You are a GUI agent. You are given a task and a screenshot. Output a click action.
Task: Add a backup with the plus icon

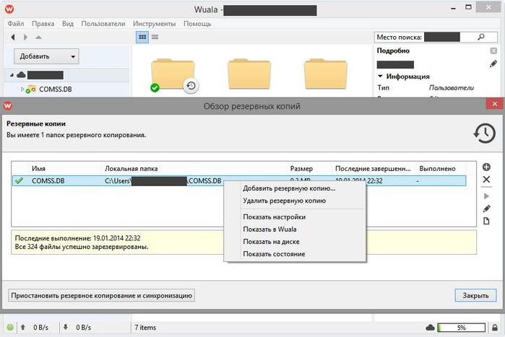[486, 167]
